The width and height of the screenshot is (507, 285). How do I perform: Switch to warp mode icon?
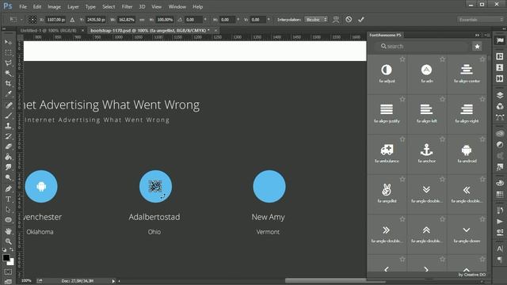point(336,20)
